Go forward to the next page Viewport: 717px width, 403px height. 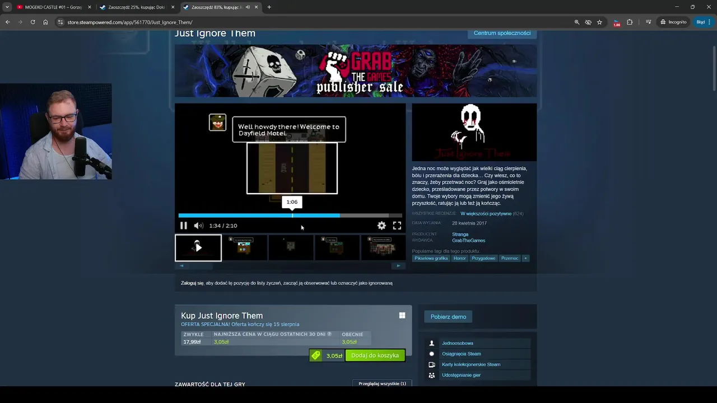click(20, 22)
